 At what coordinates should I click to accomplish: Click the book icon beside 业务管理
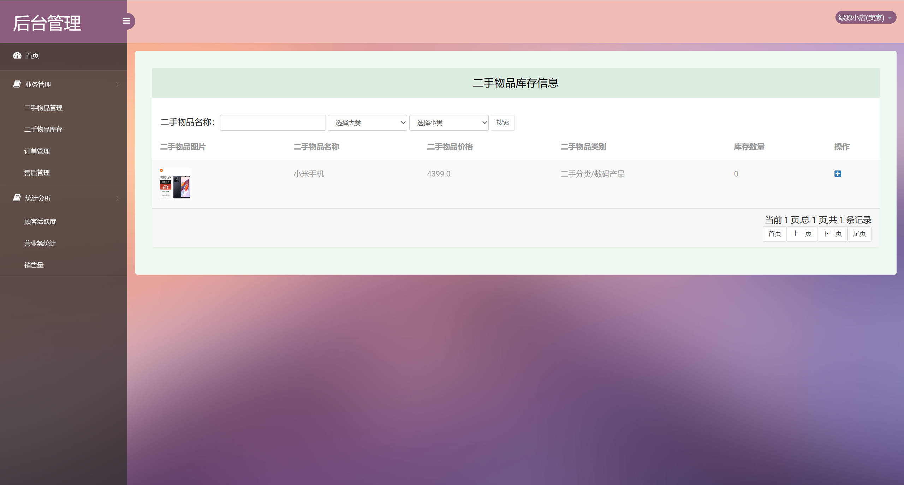pos(17,84)
